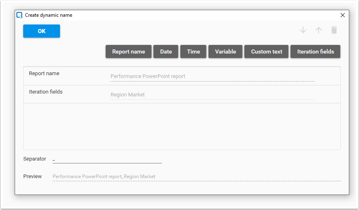Add a Date element
Screen dimensions: 359x210
point(166,51)
